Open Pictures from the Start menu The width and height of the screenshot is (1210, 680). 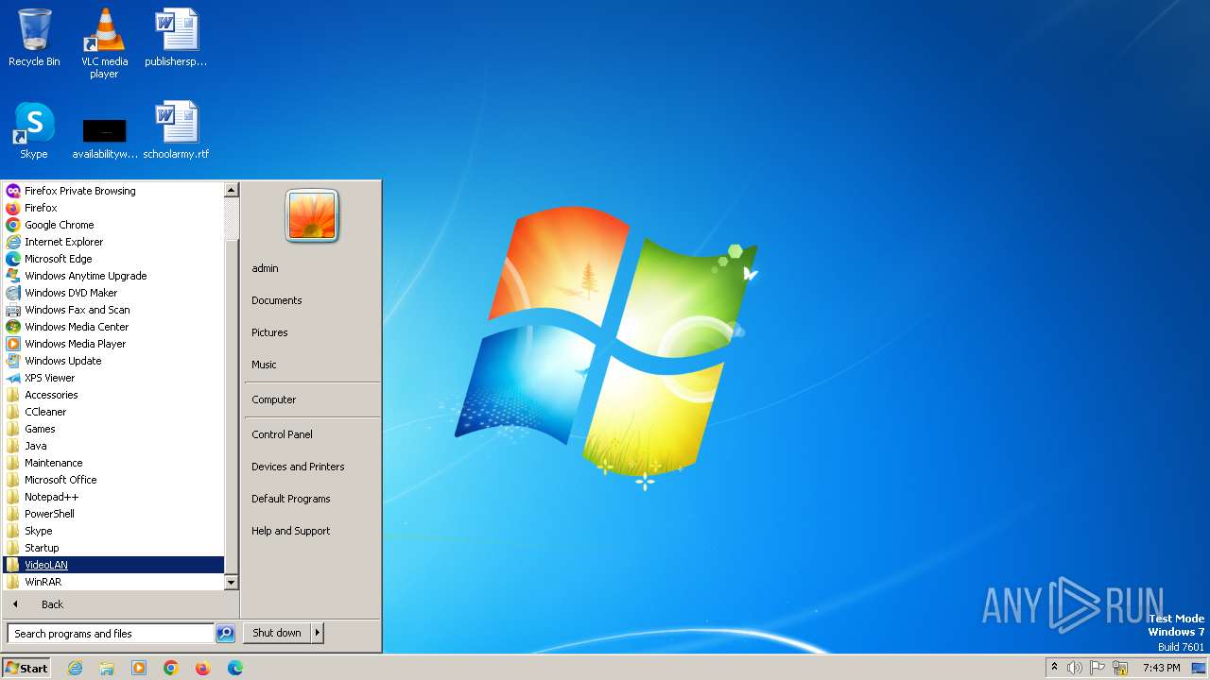point(312,332)
